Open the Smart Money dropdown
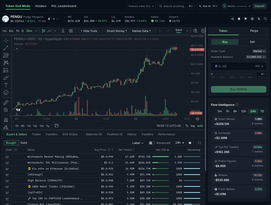271x205 pixels. pyautogui.click(x=117, y=31)
